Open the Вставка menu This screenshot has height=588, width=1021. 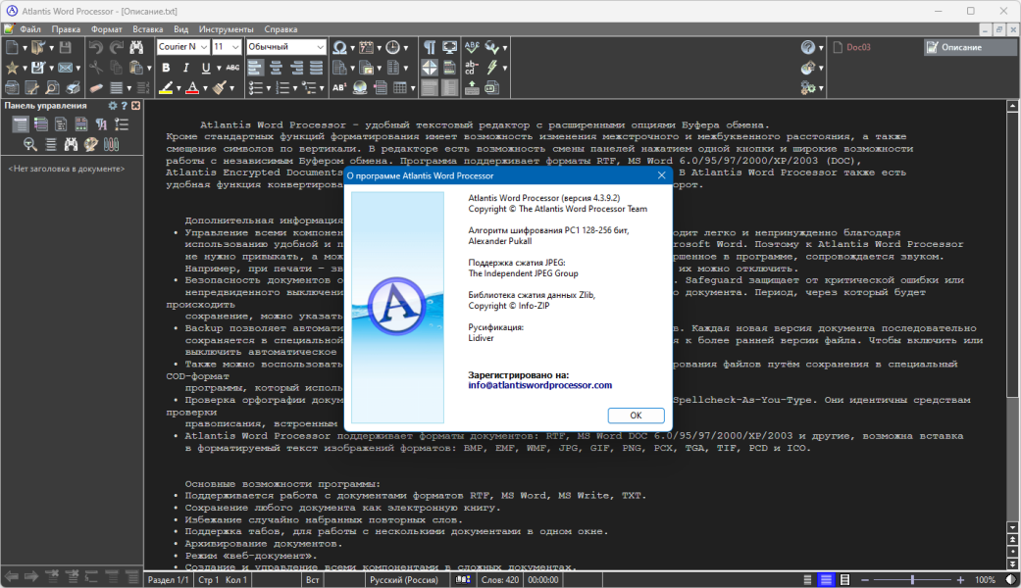pos(148,29)
